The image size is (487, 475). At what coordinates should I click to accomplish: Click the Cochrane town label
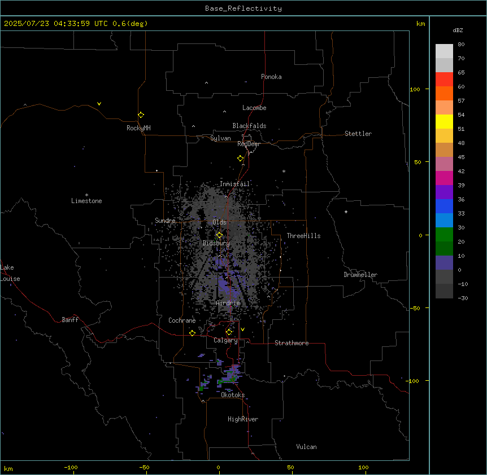tap(182, 320)
